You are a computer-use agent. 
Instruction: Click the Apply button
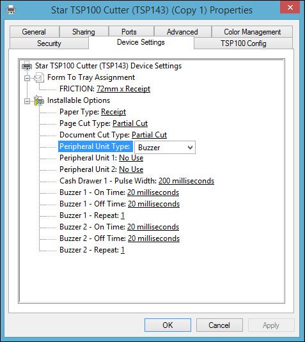pyautogui.click(x=270, y=325)
